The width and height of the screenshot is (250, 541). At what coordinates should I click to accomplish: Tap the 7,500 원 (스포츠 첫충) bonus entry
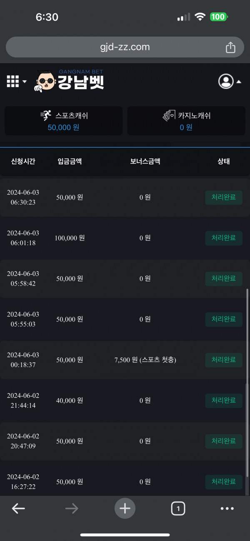click(x=145, y=360)
